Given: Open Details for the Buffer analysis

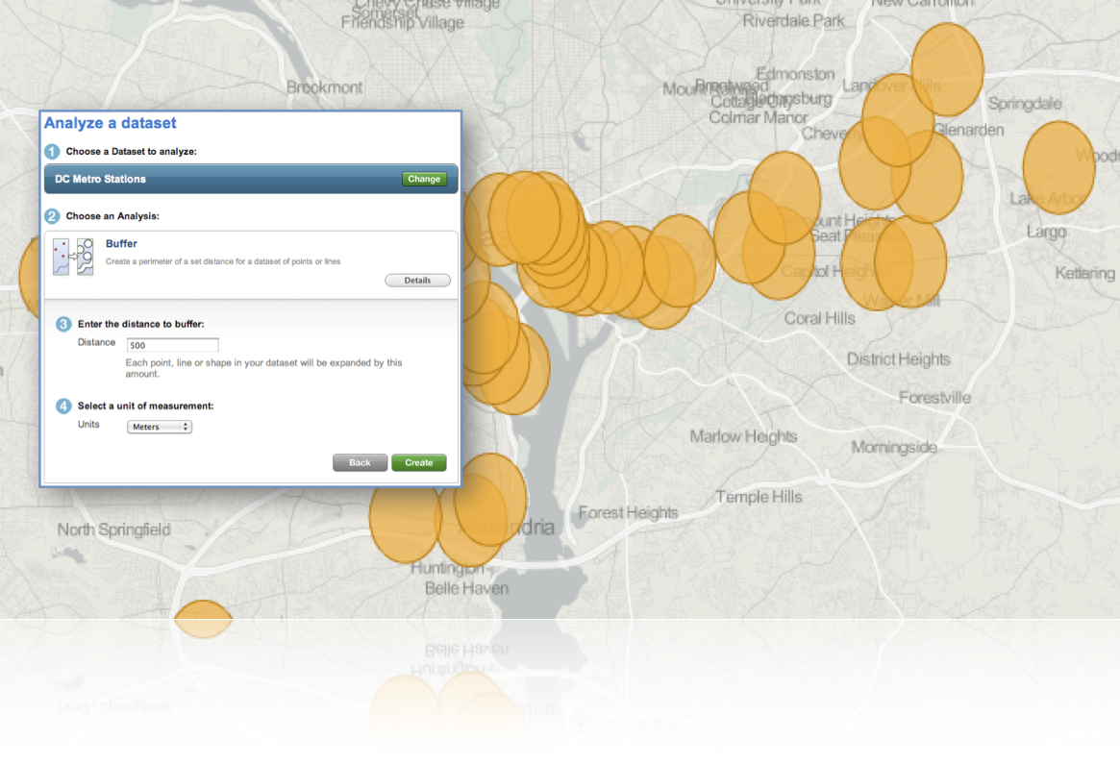Looking at the screenshot, I should [x=417, y=281].
